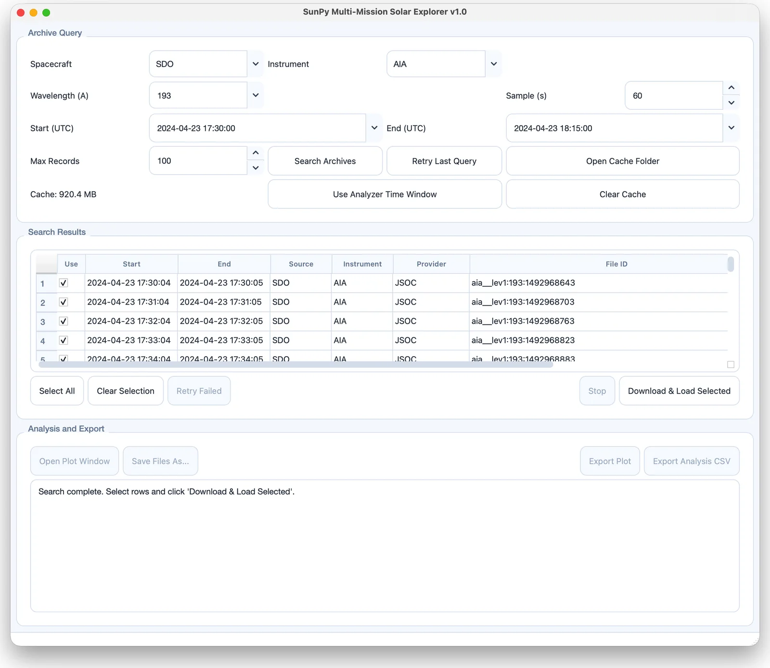Screen dimensions: 770x668
Task: Expand the Instrument dropdown showing AIA
Action: pos(493,64)
